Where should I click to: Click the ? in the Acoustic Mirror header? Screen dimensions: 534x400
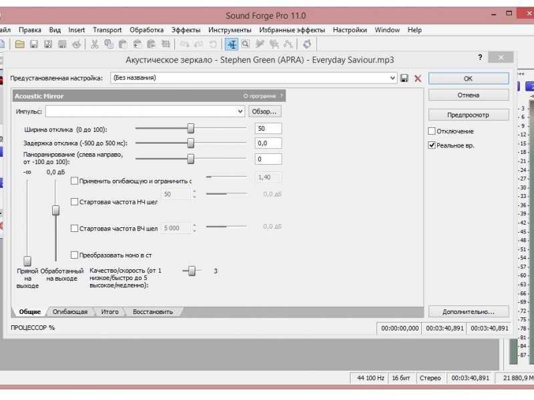click(x=281, y=96)
